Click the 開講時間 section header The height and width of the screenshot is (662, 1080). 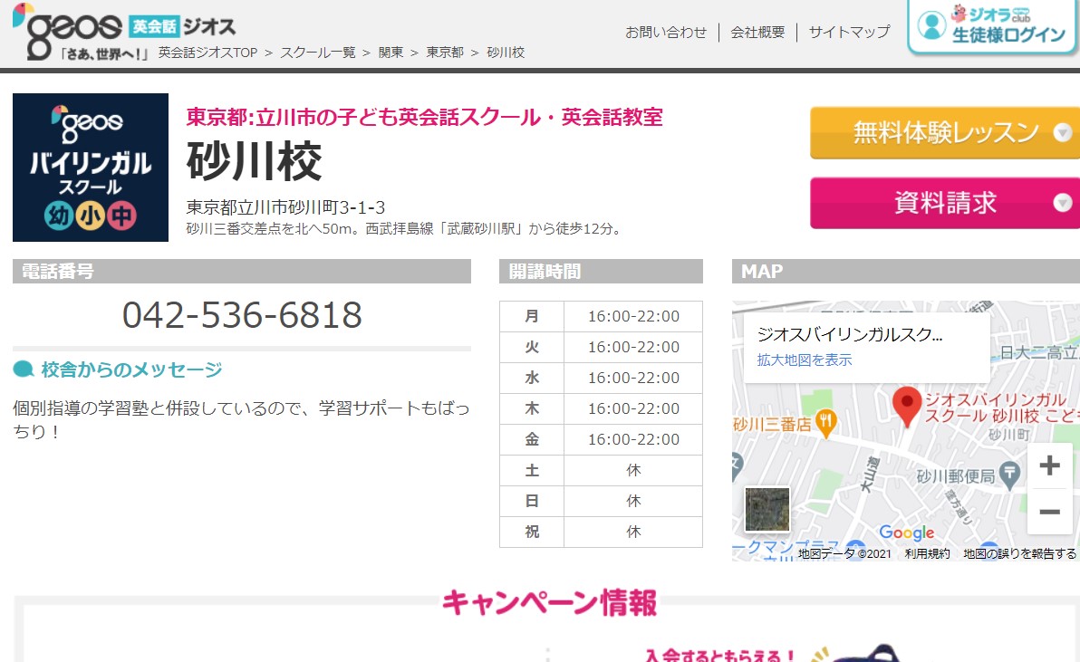tap(601, 271)
